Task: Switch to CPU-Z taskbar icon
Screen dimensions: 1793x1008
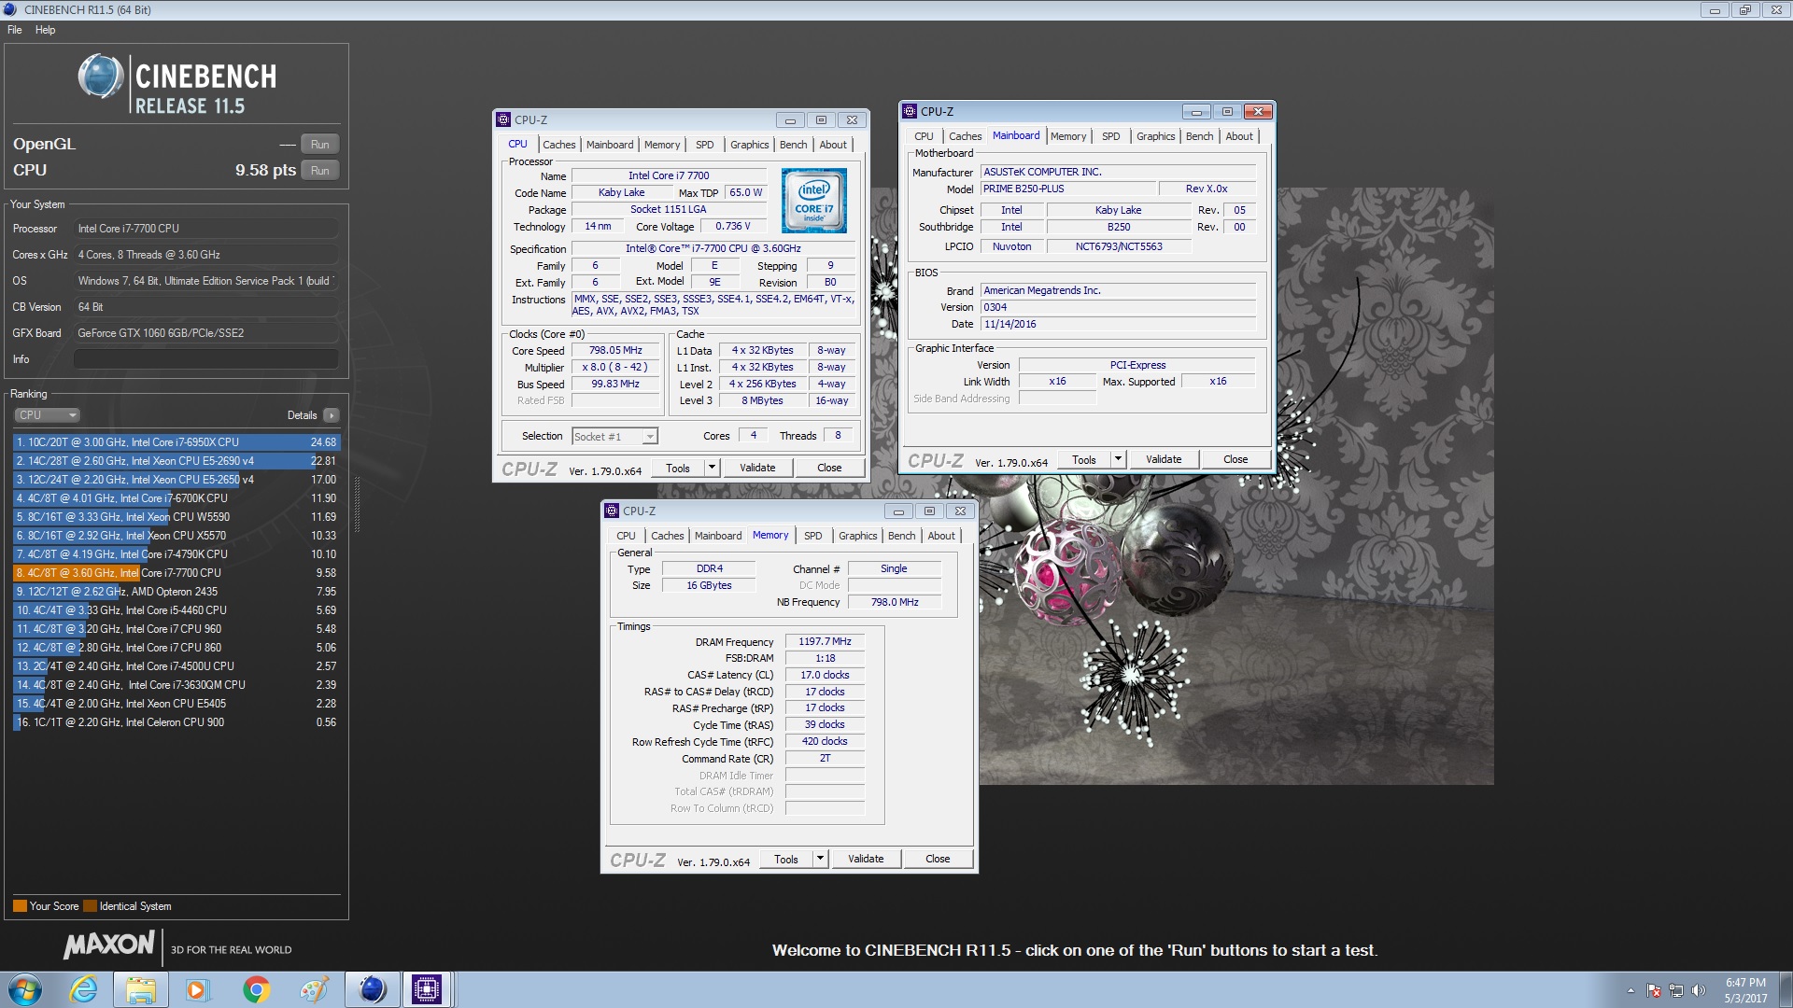Action: (x=427, y=989)
